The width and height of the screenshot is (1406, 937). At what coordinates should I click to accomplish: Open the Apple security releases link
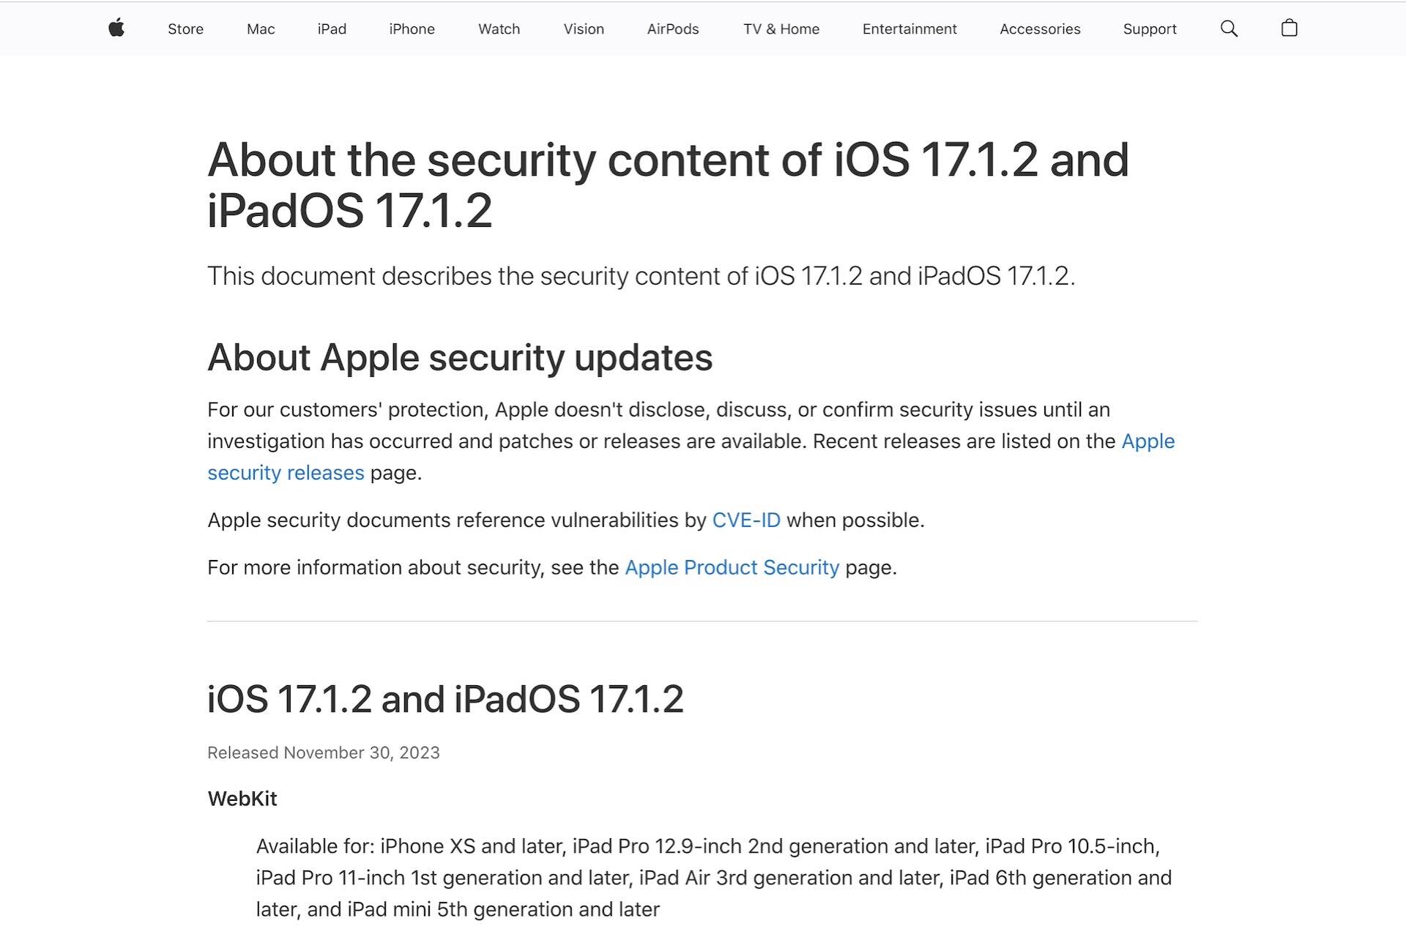[286, 472]
